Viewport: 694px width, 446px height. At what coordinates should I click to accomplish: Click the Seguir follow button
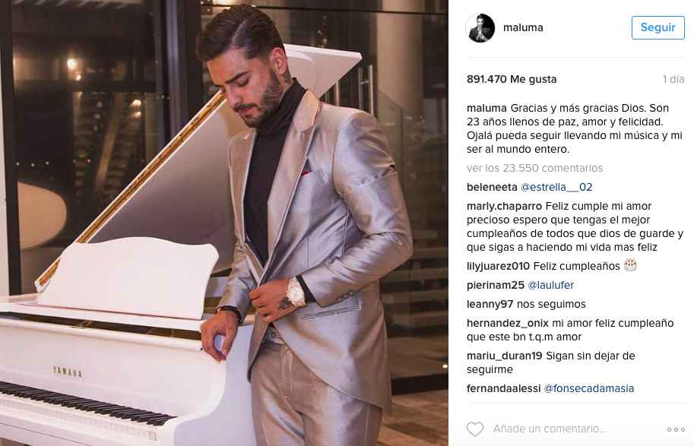(658, 27)
